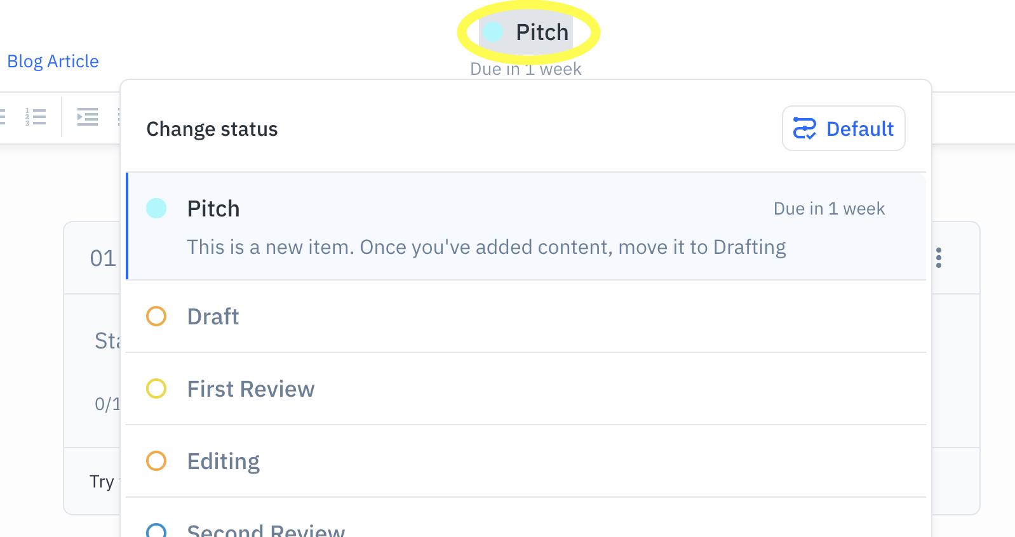The image size is (1015, 537).
Task: Click the numbered list icon in toolbar
Action: (x=36, y=117)
